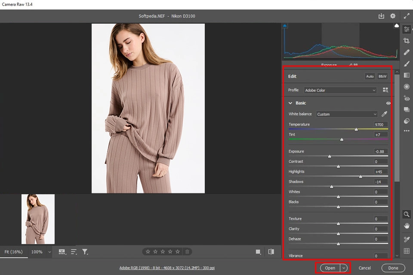Open the Profile dropdown showing Adobe Color
413x275 pixels.
point(340,90)
